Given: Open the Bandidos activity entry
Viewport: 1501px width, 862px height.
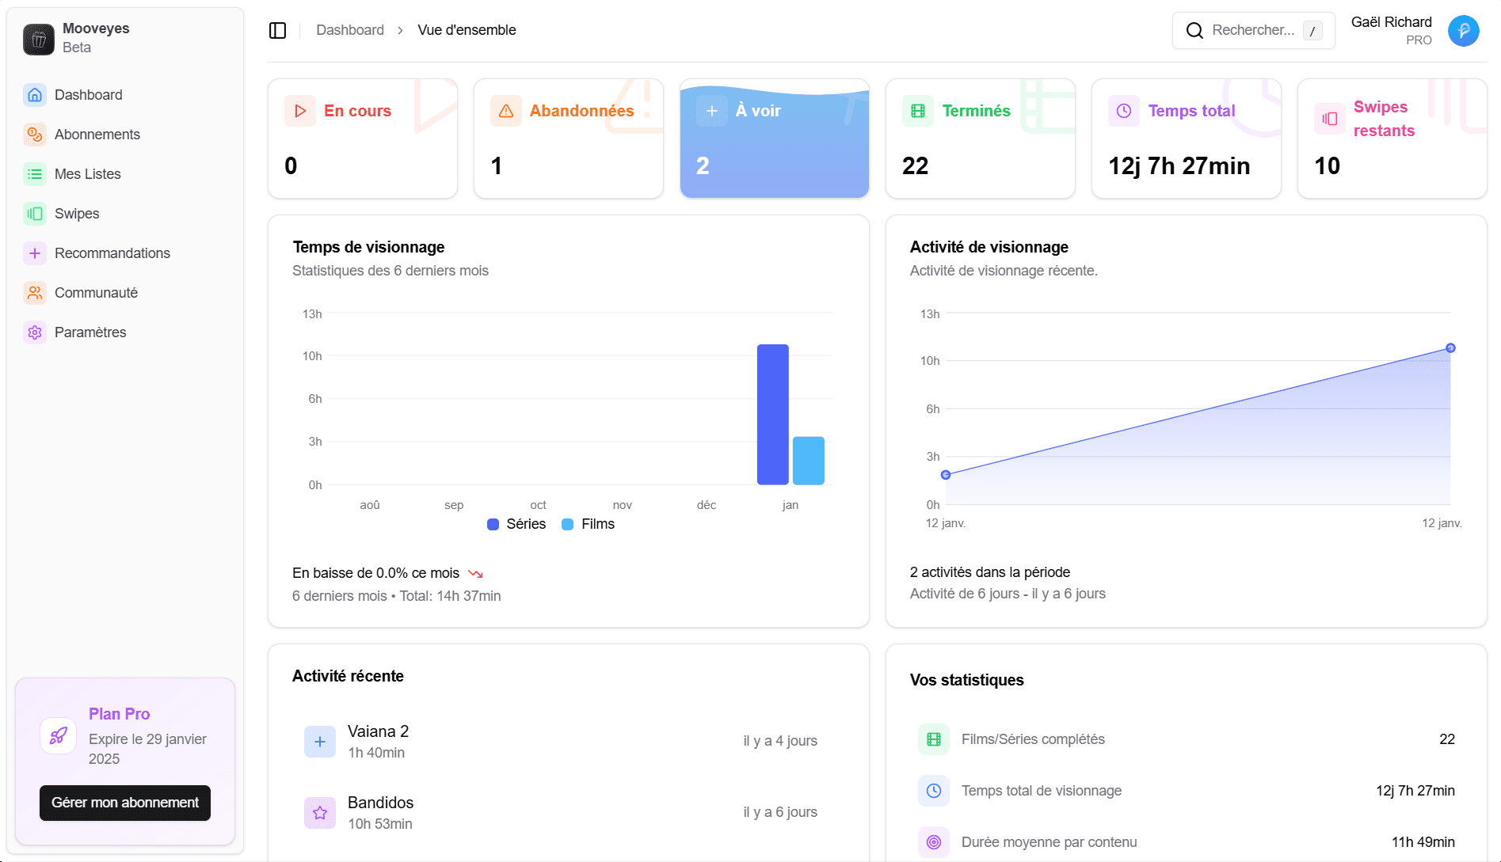Looking at the screenshot, I should click(569, 813).
